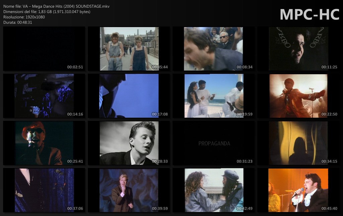Viewport: 343px width, 216px height.
Task: Click the 'Risoluzione: 1920x1080' text
Action: tap(24, 17)
